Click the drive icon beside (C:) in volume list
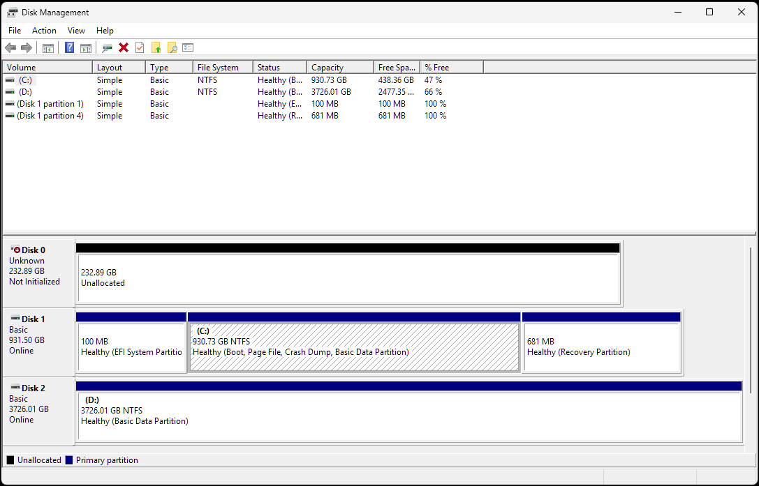 click(x=10, y=80)
